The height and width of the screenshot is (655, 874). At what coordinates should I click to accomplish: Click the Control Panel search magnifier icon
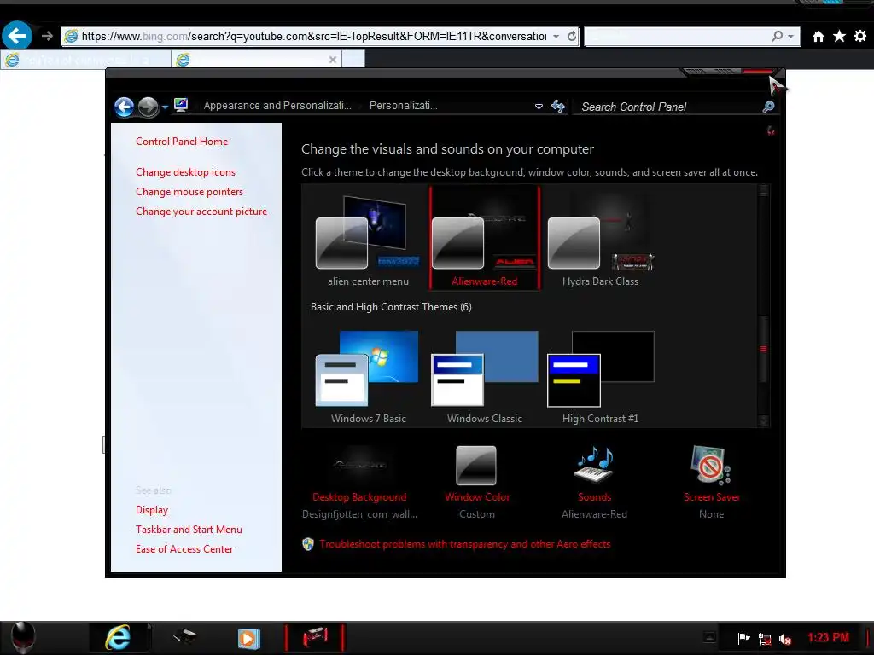[x=769, y=107]
